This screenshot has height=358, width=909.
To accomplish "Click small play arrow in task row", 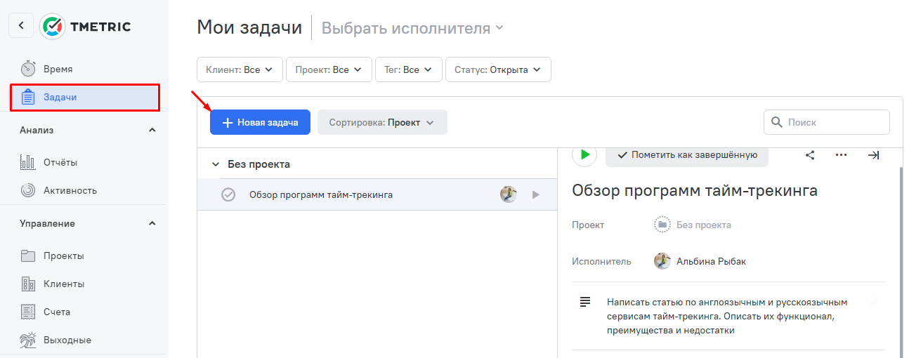I will tap(536, 195).
